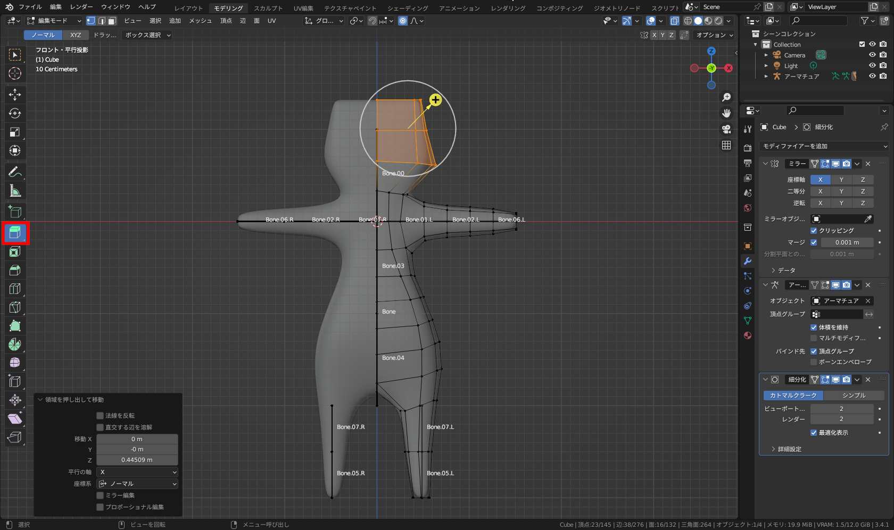Select the Rotate tool in left toolbar

[15, 113]
